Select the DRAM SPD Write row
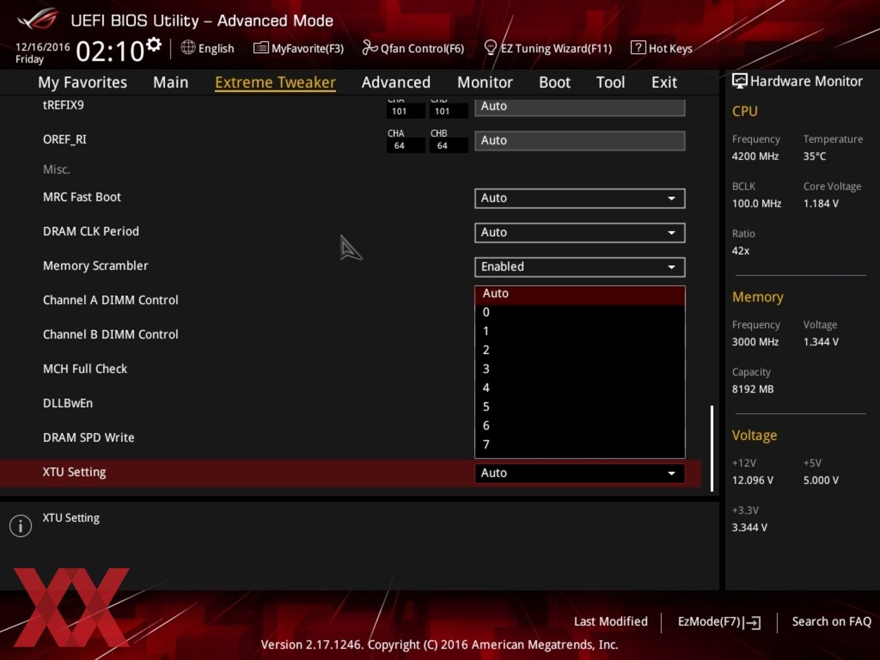Image resolution: width=880 pixels, height=660 pixels. tap(89, 437)
